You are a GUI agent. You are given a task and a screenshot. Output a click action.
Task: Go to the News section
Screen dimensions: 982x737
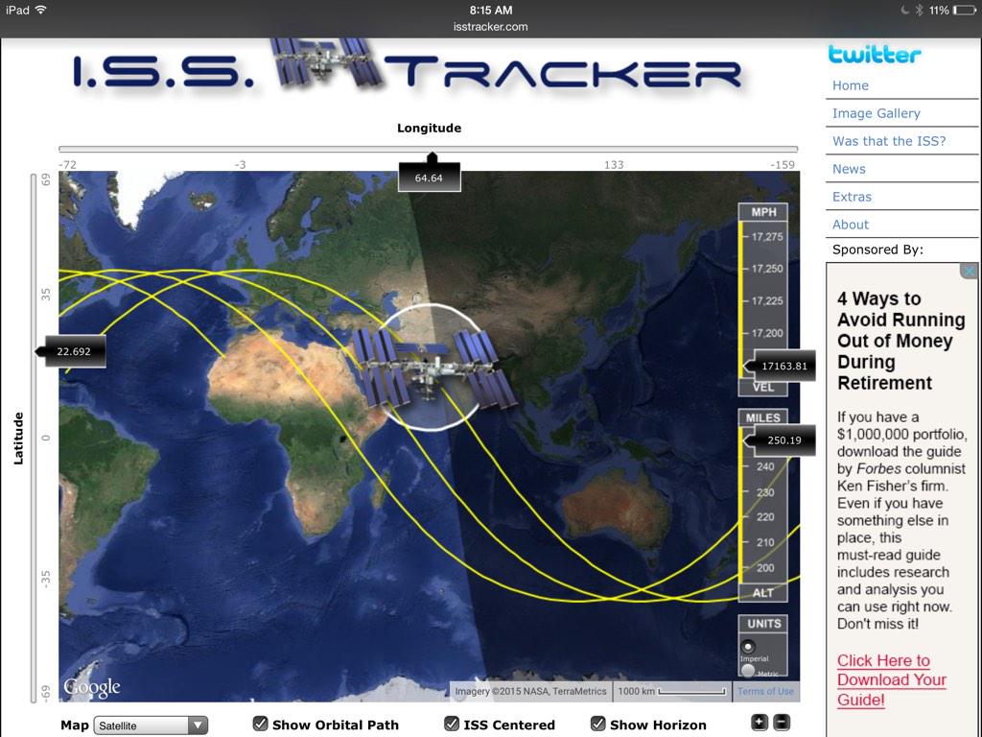pos(849,169)
